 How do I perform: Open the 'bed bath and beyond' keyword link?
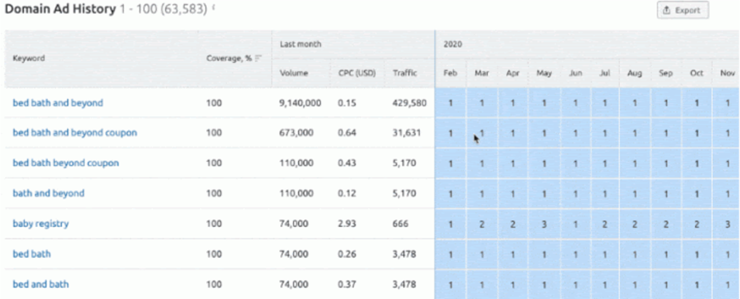58,103
